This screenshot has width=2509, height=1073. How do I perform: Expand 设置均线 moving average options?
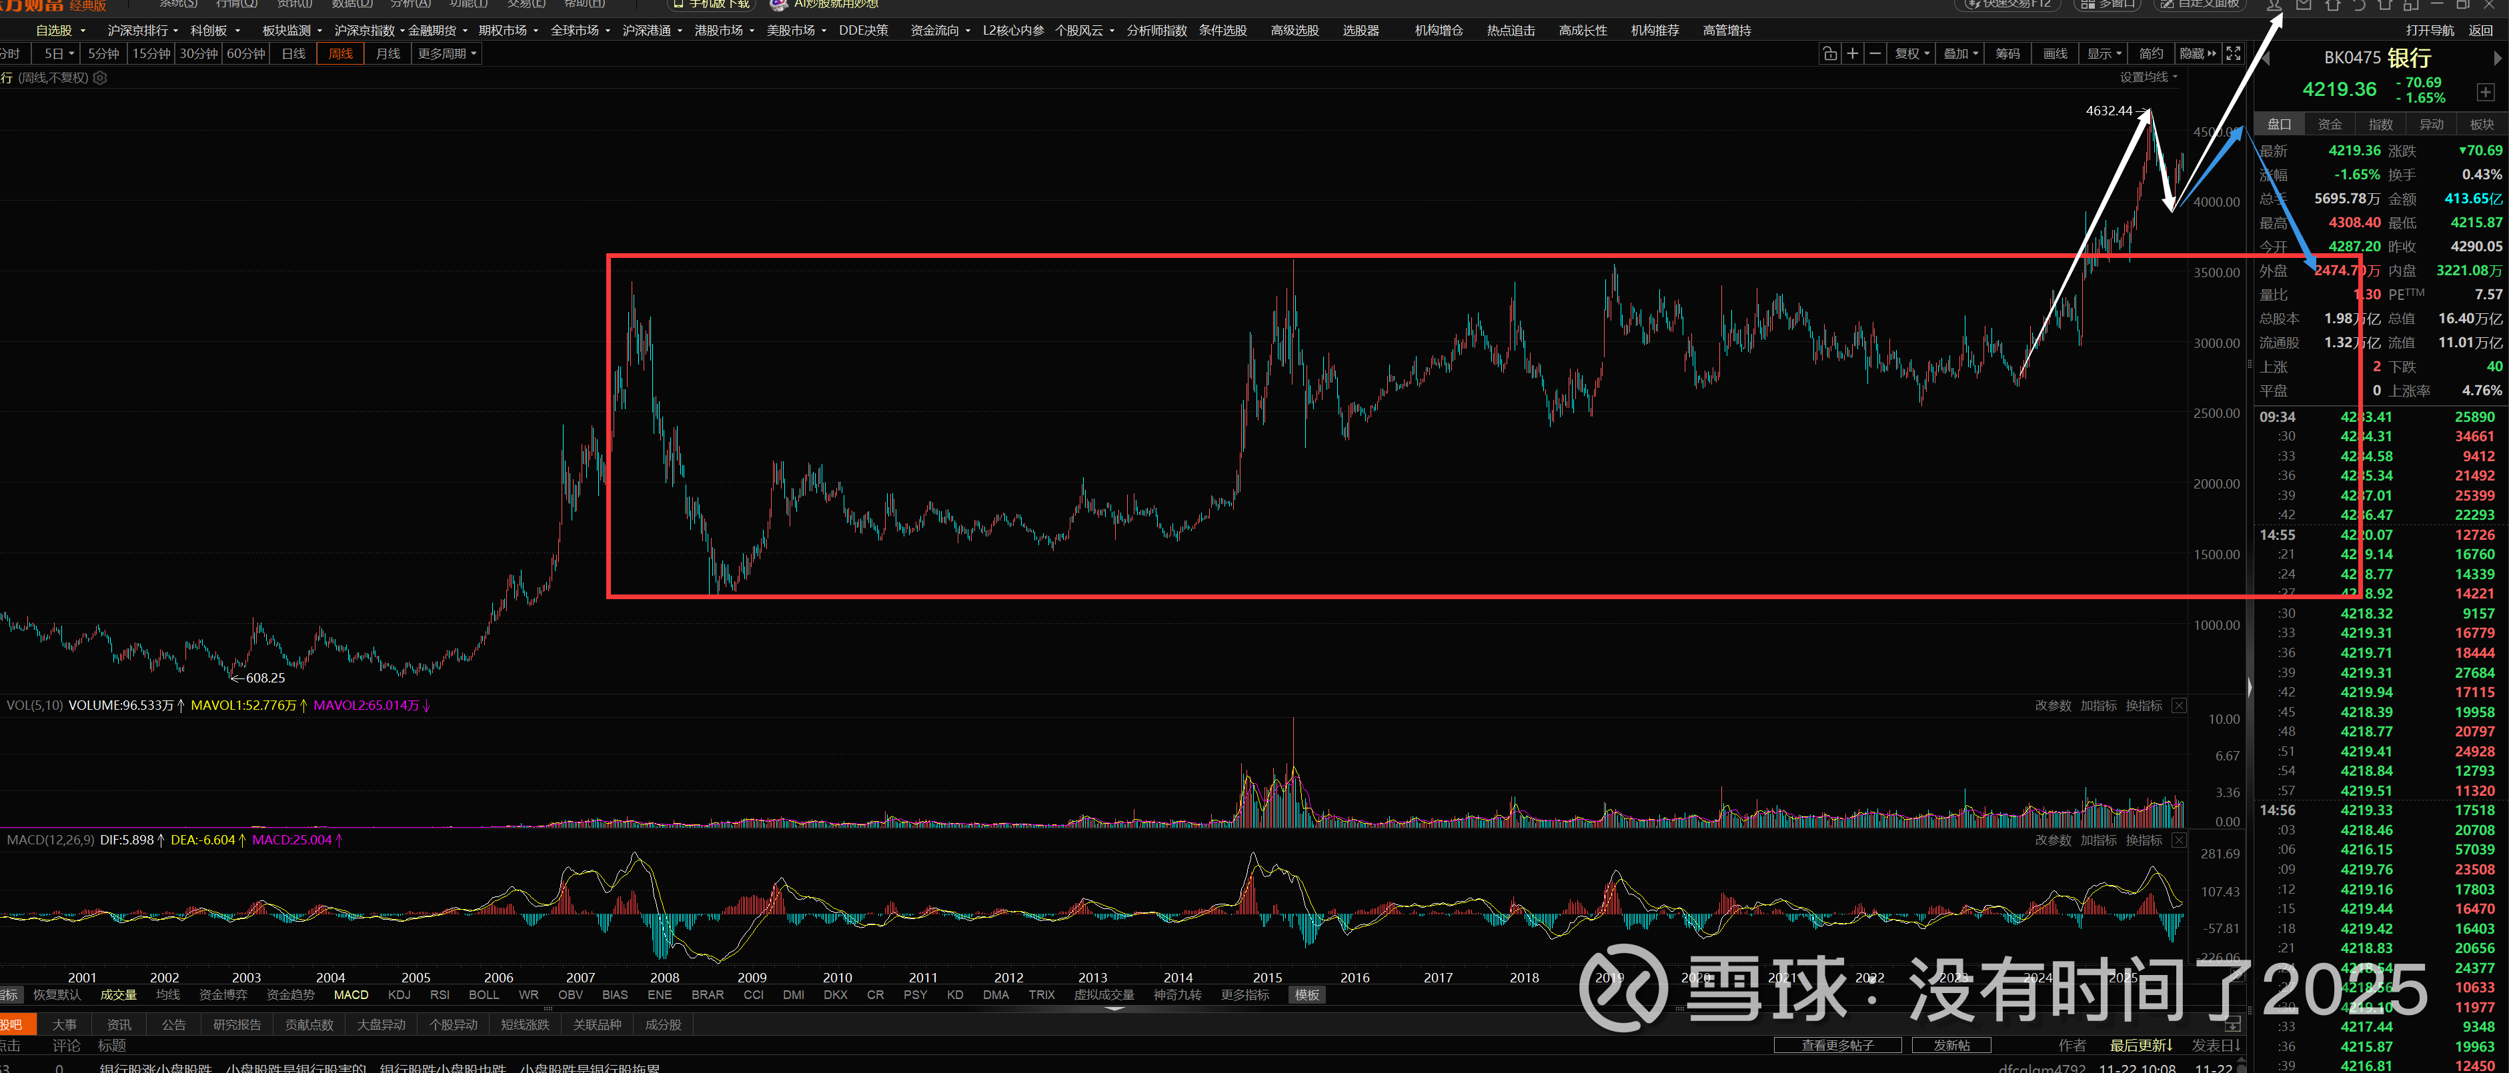tap(2149, 77)
